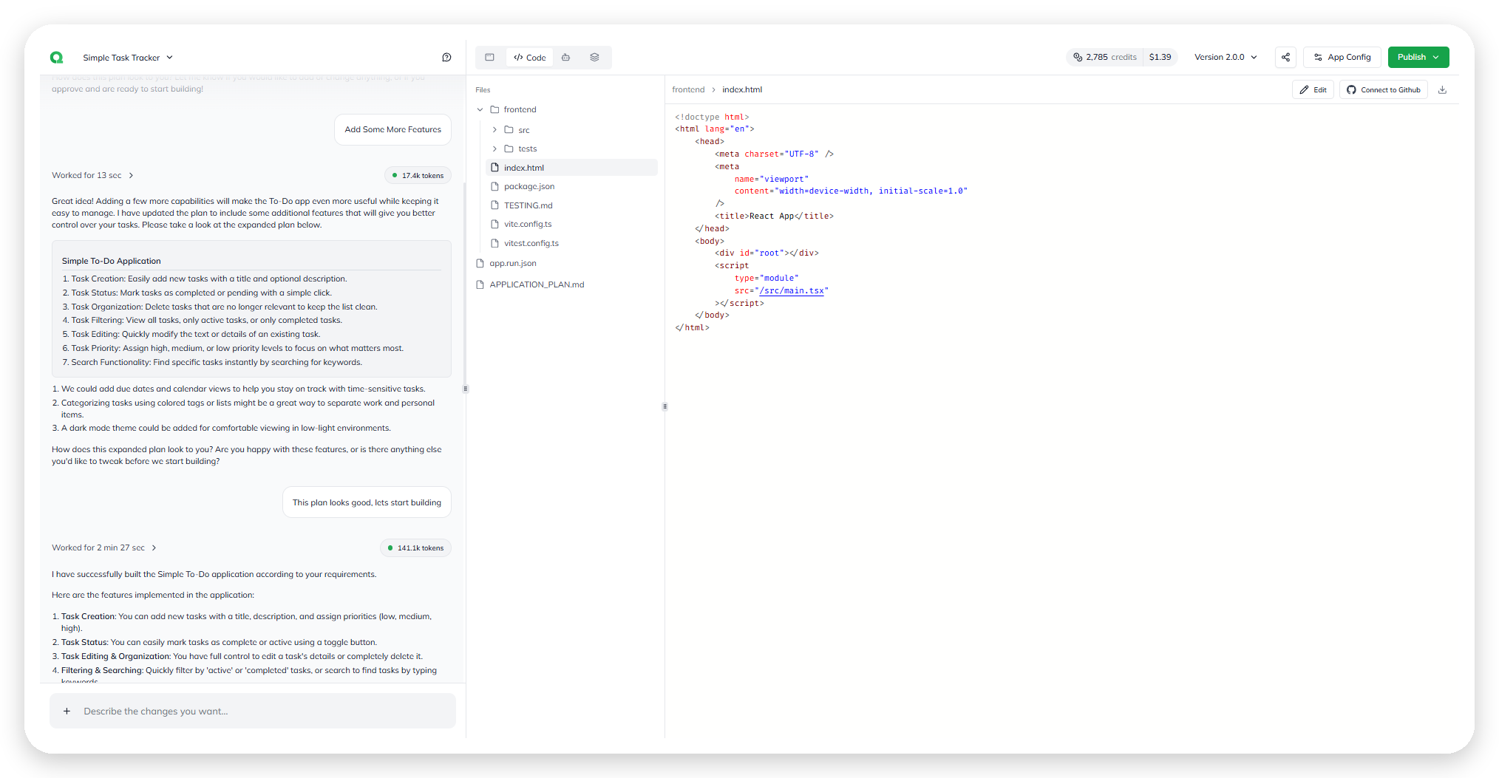Click the share icon button
The image size is (1499, 778).
[x=1285, y=57]
